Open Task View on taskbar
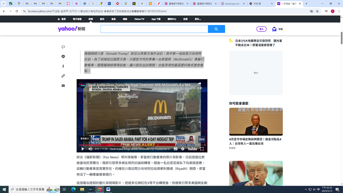Screen dimensions: 343x193 [x=64, y=190]
